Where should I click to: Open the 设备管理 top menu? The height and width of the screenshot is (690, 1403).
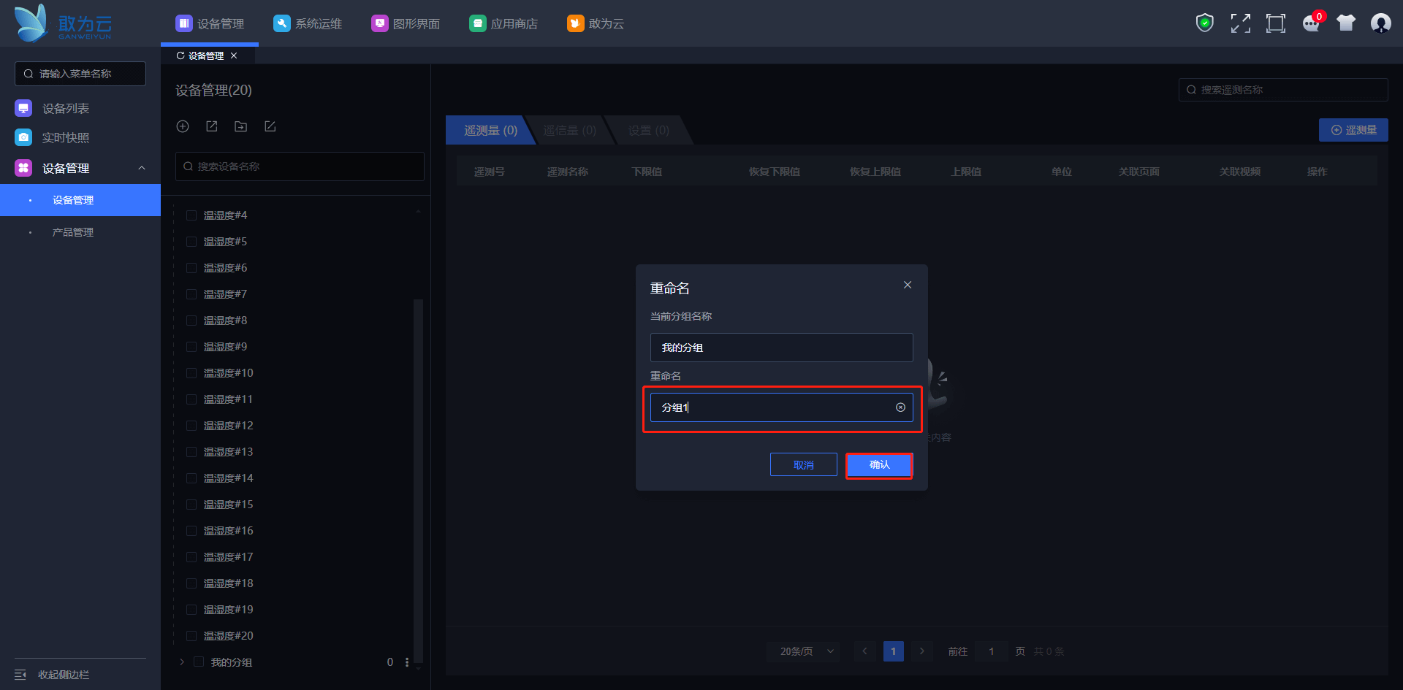click(x=210, y=23)
